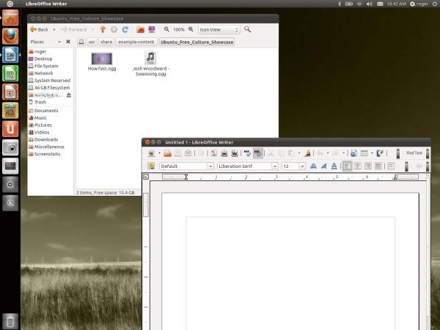Select How fast.ogg video file
Image resolution: width=440 pixels, height=330 pixels.
point(102,62)
